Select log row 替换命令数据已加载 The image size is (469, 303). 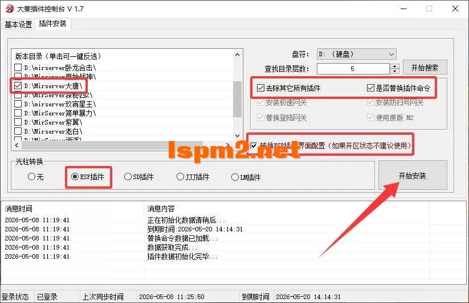[x=233, y=238]
